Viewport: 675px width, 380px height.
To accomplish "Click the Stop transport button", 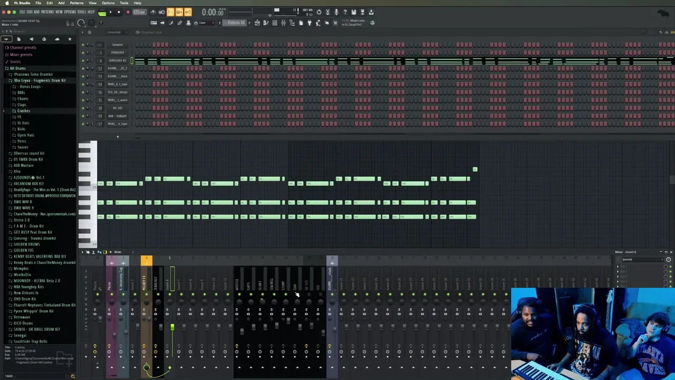I will tap(119, 12).
